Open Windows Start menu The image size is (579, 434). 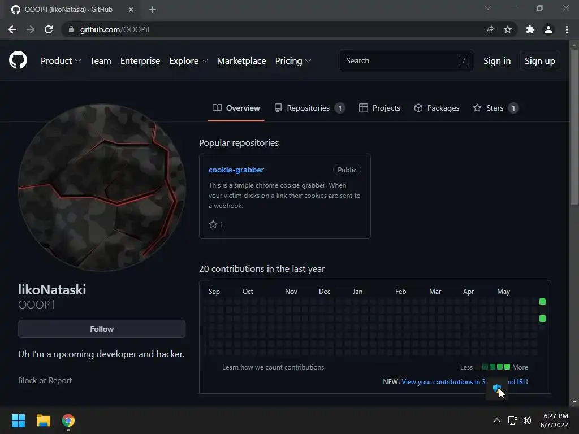coord(18,420)
